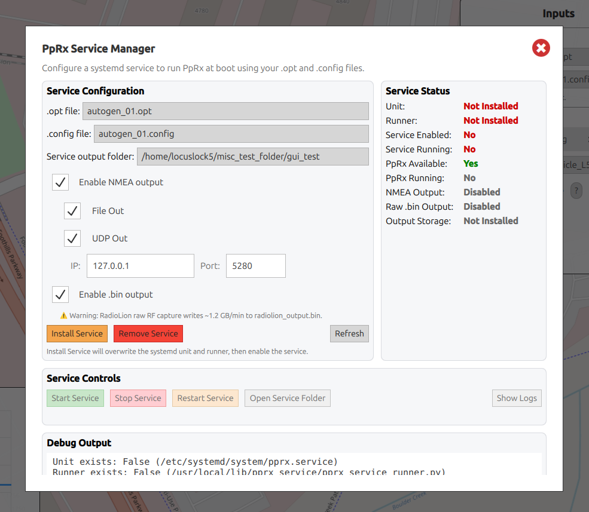The image size is (589, 512).
Task: Click the warning triangle icon
Action: coord(63,315)
